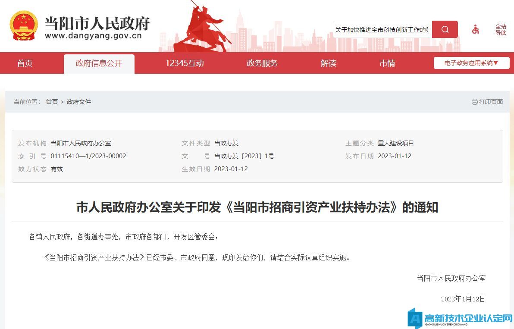Click 政府文件 breadcrumb link
Screen dimensions: 514x329
point(79,102)
